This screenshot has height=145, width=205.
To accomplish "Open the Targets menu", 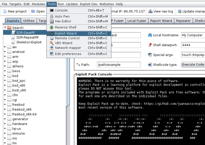I will (15, 4).
